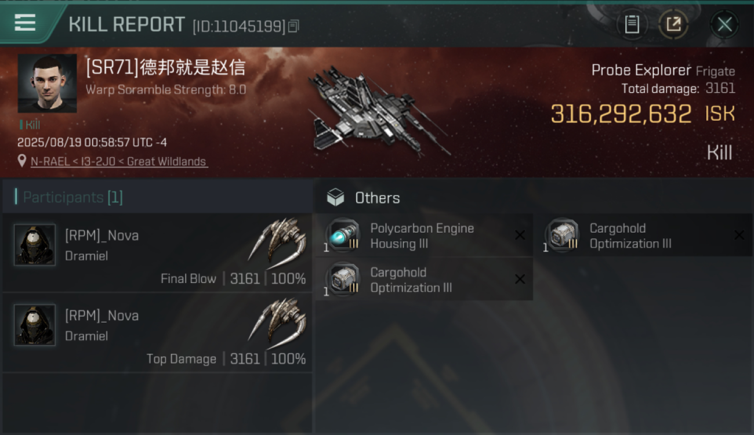This screenshot has width=754, height=435.
Task: Click the Top Damage Dramiel ship icon
Action: [277, 322]
